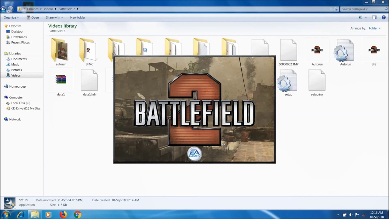Launch Internet Explorer from the taskbar
Screen dimensions: 389x219
pos(20,214)
